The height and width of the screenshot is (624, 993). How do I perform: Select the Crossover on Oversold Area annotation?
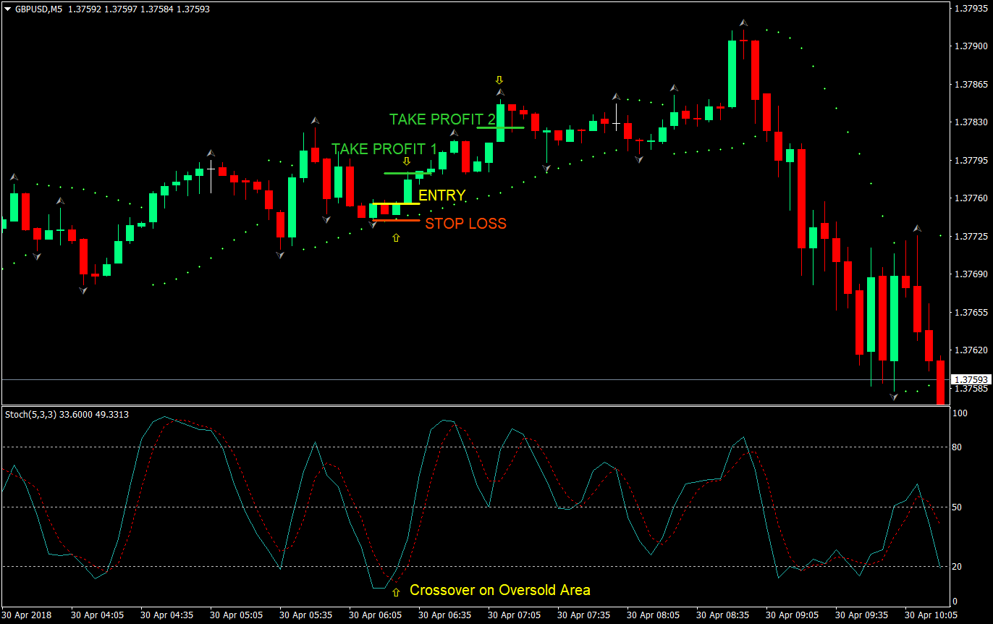pyautogui.click(x=499, y=590)
